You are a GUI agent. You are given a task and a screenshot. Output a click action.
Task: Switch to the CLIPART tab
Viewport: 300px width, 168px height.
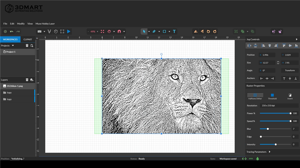pyautogui.click(x=28, y=39)
